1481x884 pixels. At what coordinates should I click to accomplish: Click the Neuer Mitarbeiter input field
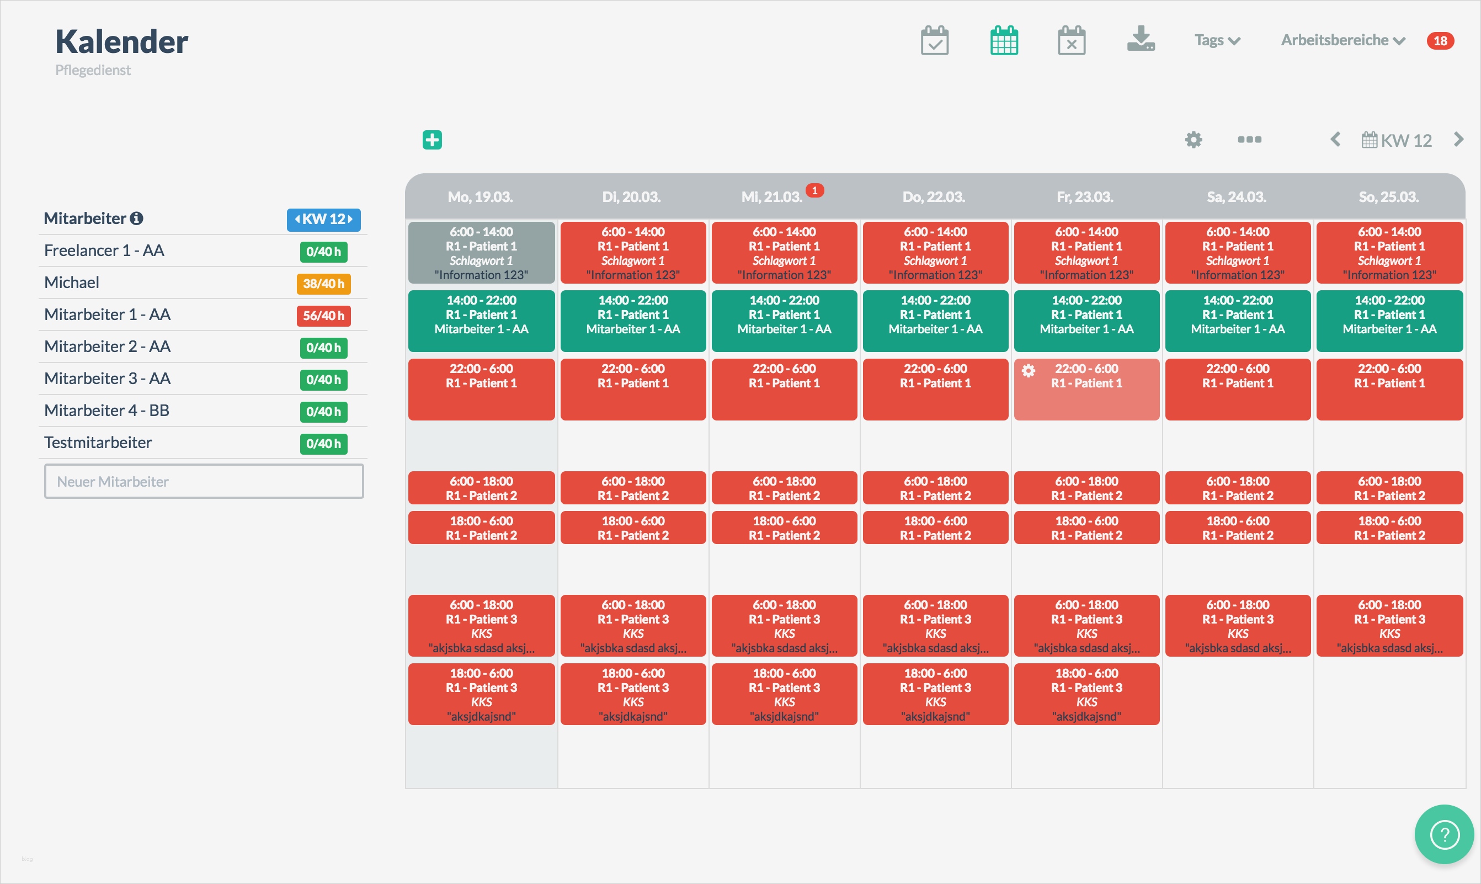tap(204, 481)
